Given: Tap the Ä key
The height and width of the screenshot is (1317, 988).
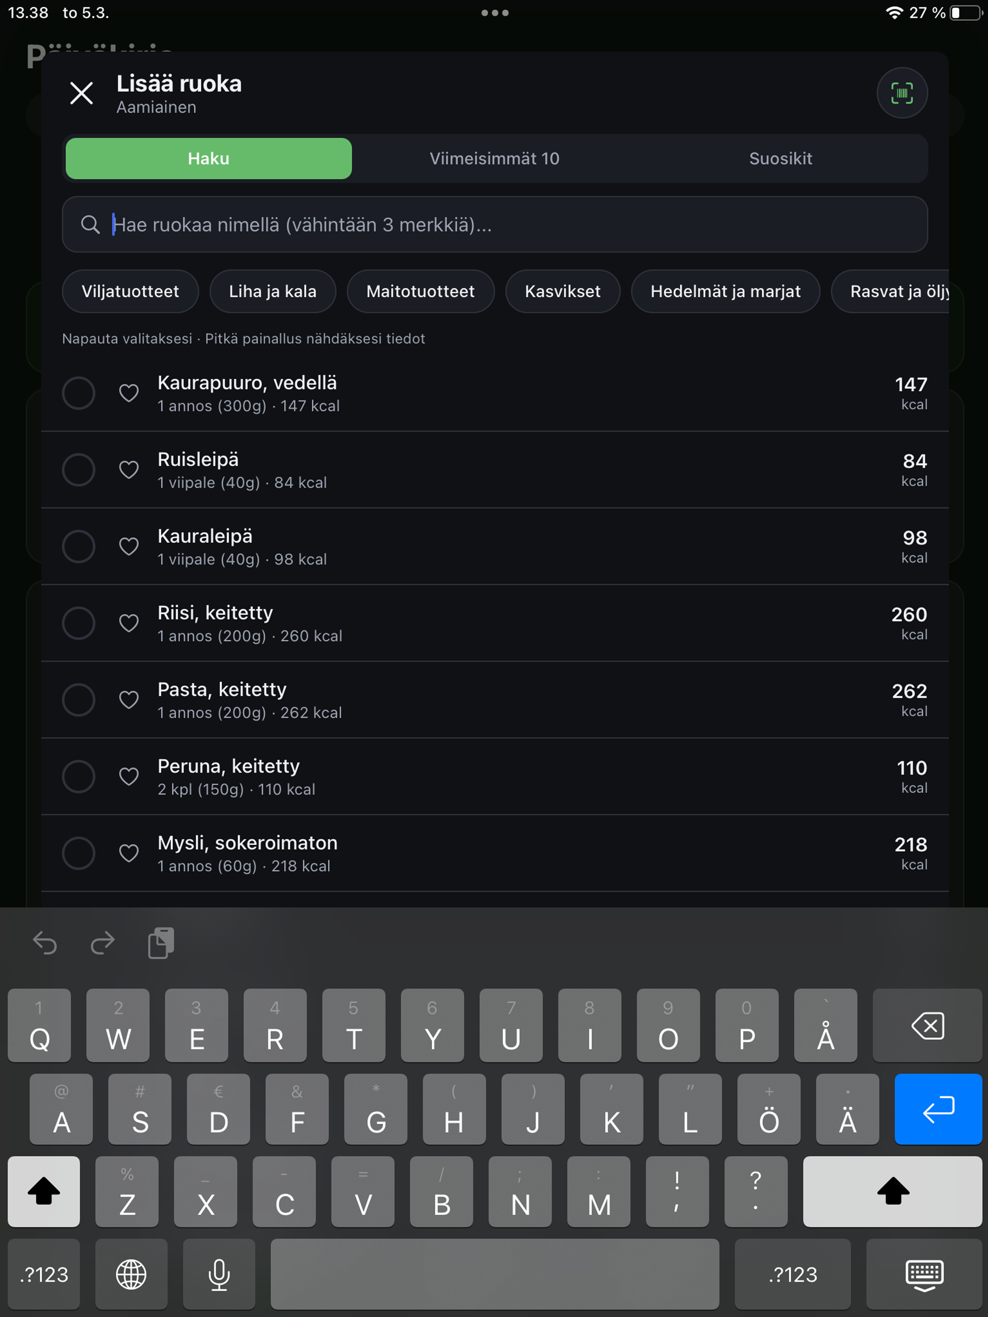Looking at the screenshot, I should (847, 1109).
